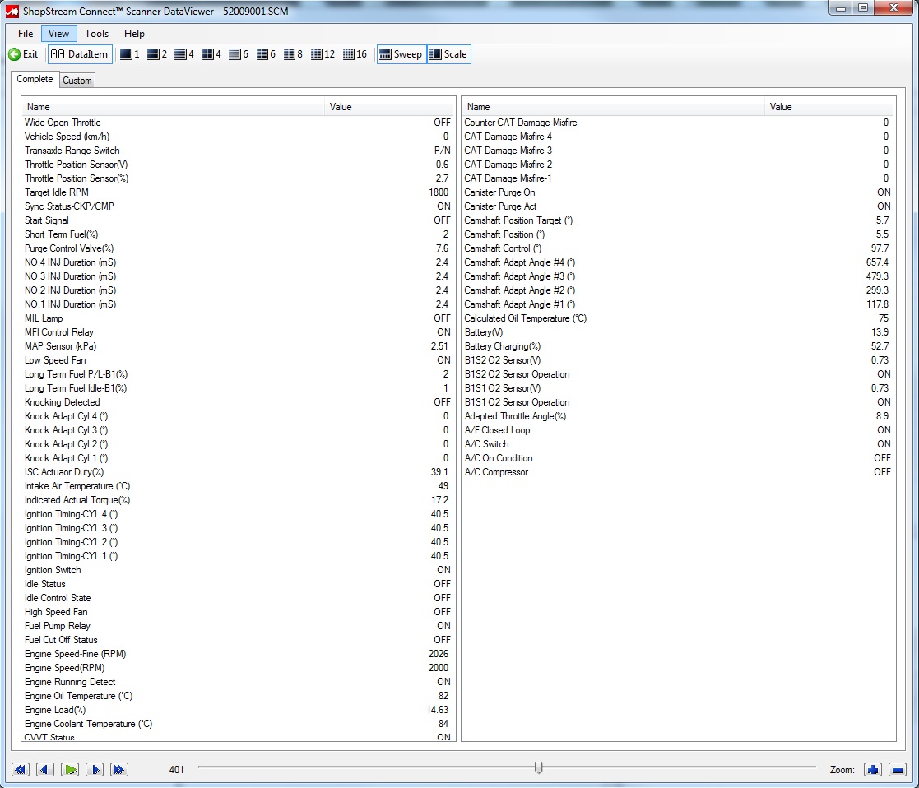Select the 6-graph grid layout
Viewport: 919px width, 788px height.
(x=266, y=54)
